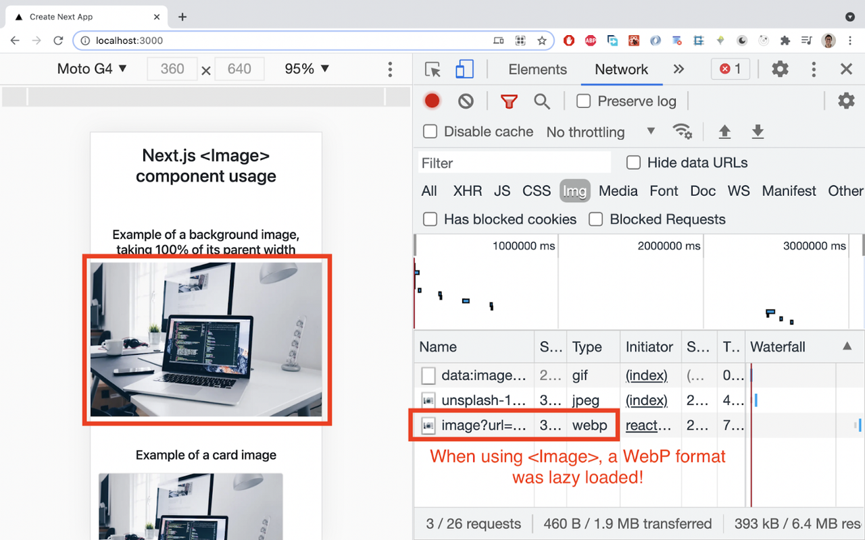Select the image?url= webp request row
The height and width of the screenshot is (540, 865).
pos(638,426)
